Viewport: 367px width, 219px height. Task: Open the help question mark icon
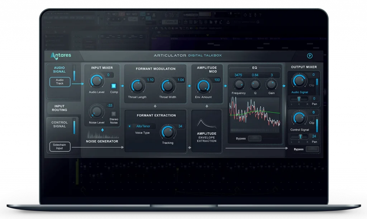pyautogui.click(x=310, y=55)
